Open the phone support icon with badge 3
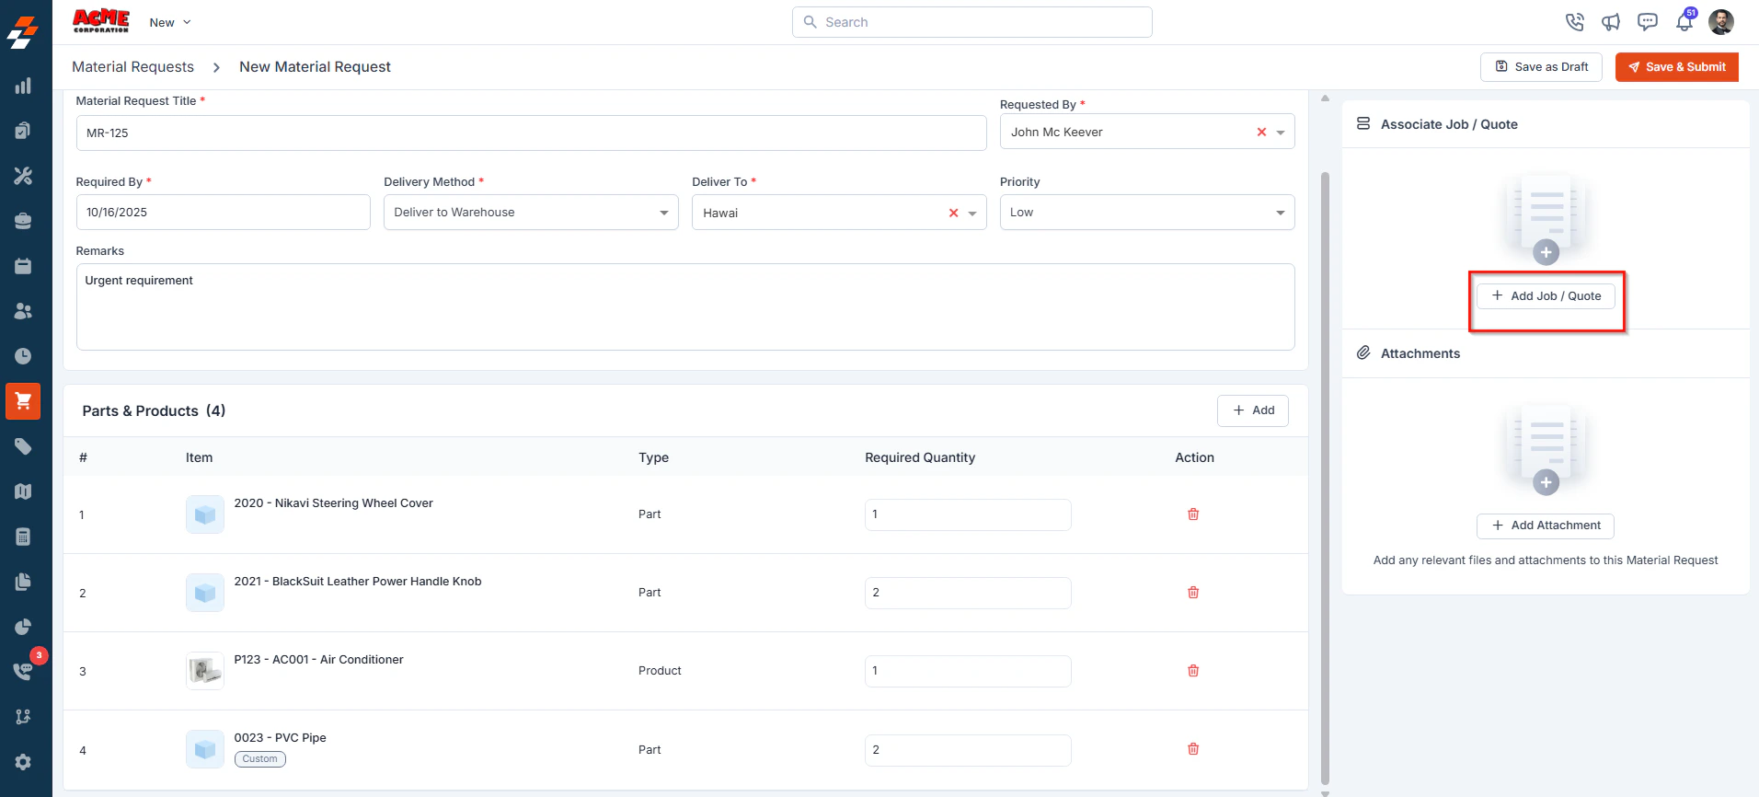 [23, 671]
